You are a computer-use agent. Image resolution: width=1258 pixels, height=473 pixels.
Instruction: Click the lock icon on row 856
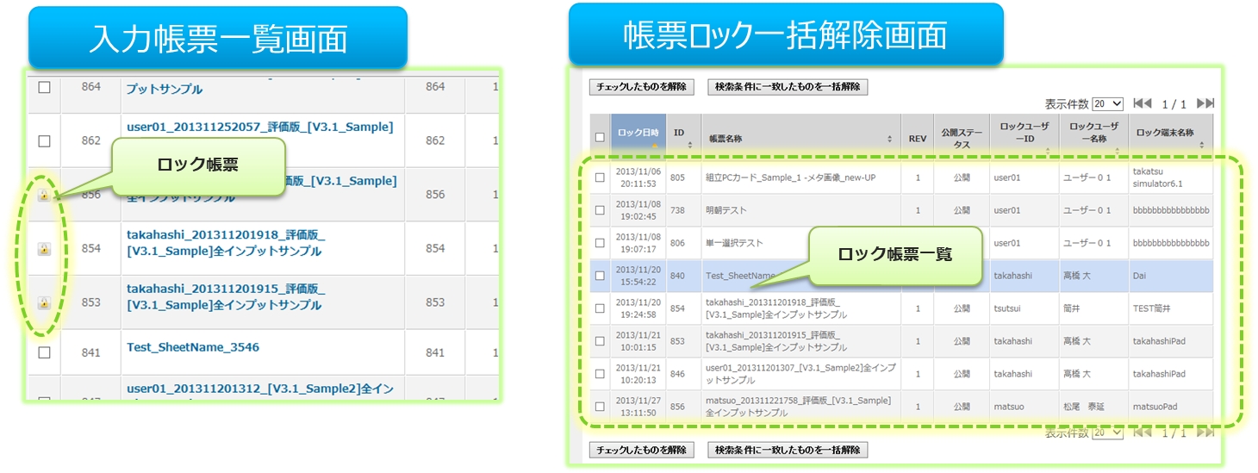coord(44,196)
